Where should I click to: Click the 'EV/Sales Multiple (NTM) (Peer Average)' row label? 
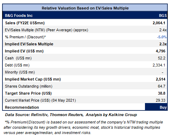click(x=46, y=30)
